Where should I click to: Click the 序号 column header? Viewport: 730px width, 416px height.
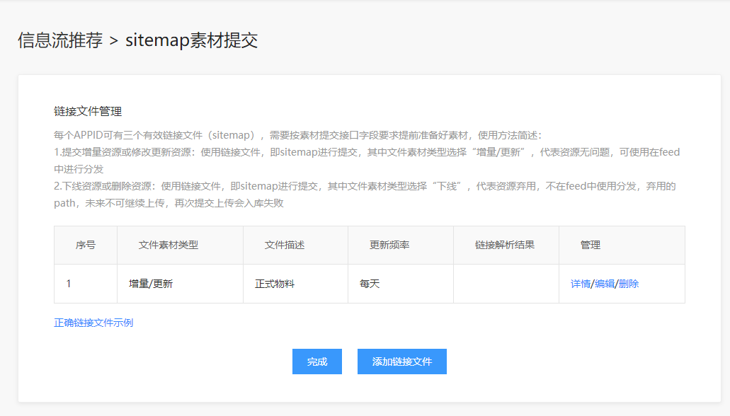[x=86, y=245]
